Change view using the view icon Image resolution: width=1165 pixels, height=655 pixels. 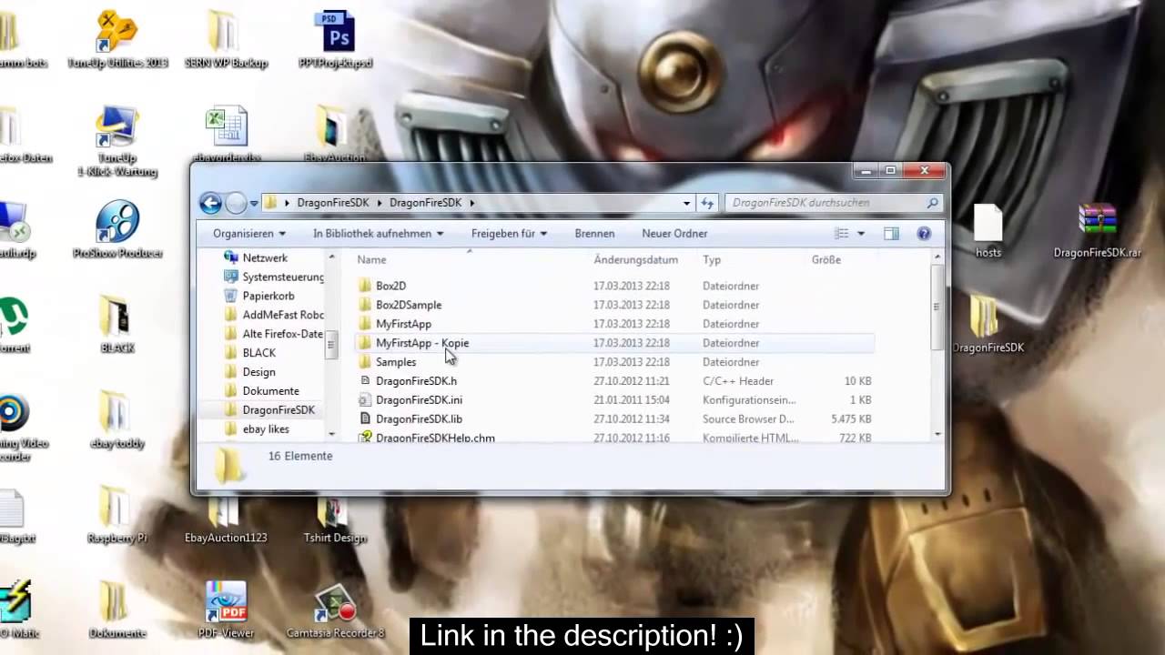coord(842,234)
